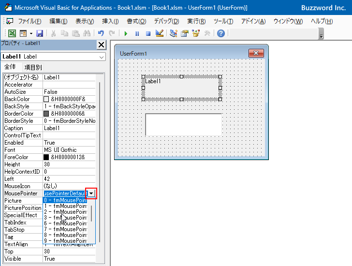Click the top-middle resize handle of Label1
This screenshot has height=266, width=352.
(182, 76)
